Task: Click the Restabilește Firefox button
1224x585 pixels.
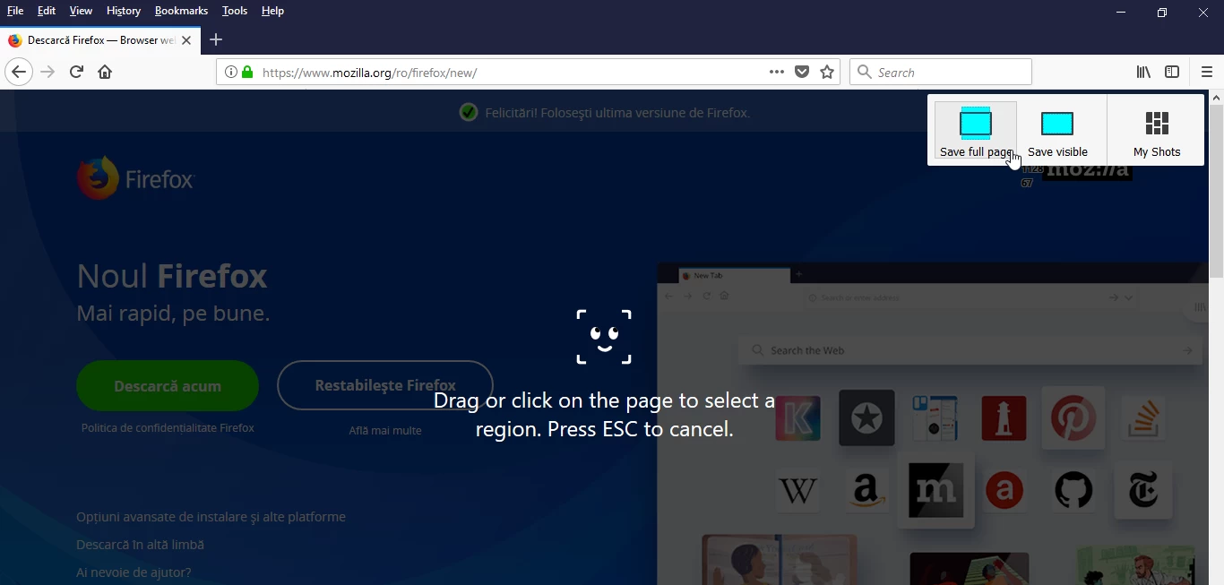Action: coord(385,386)
